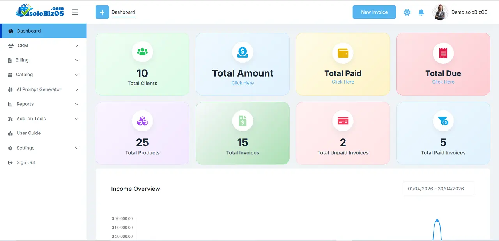Click the user profile avatar photo
499x241 pixels.
coord(441,12)
